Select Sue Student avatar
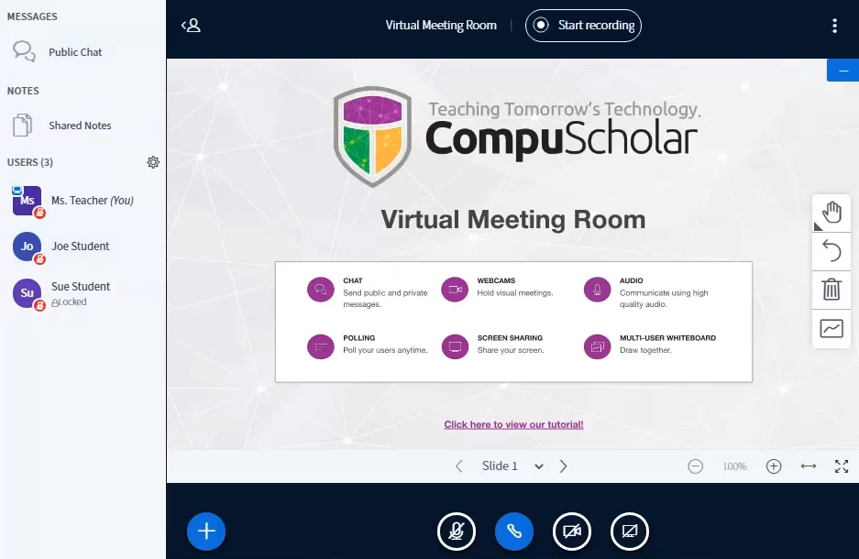Viewport: 859px width, 559px height. 27,293
